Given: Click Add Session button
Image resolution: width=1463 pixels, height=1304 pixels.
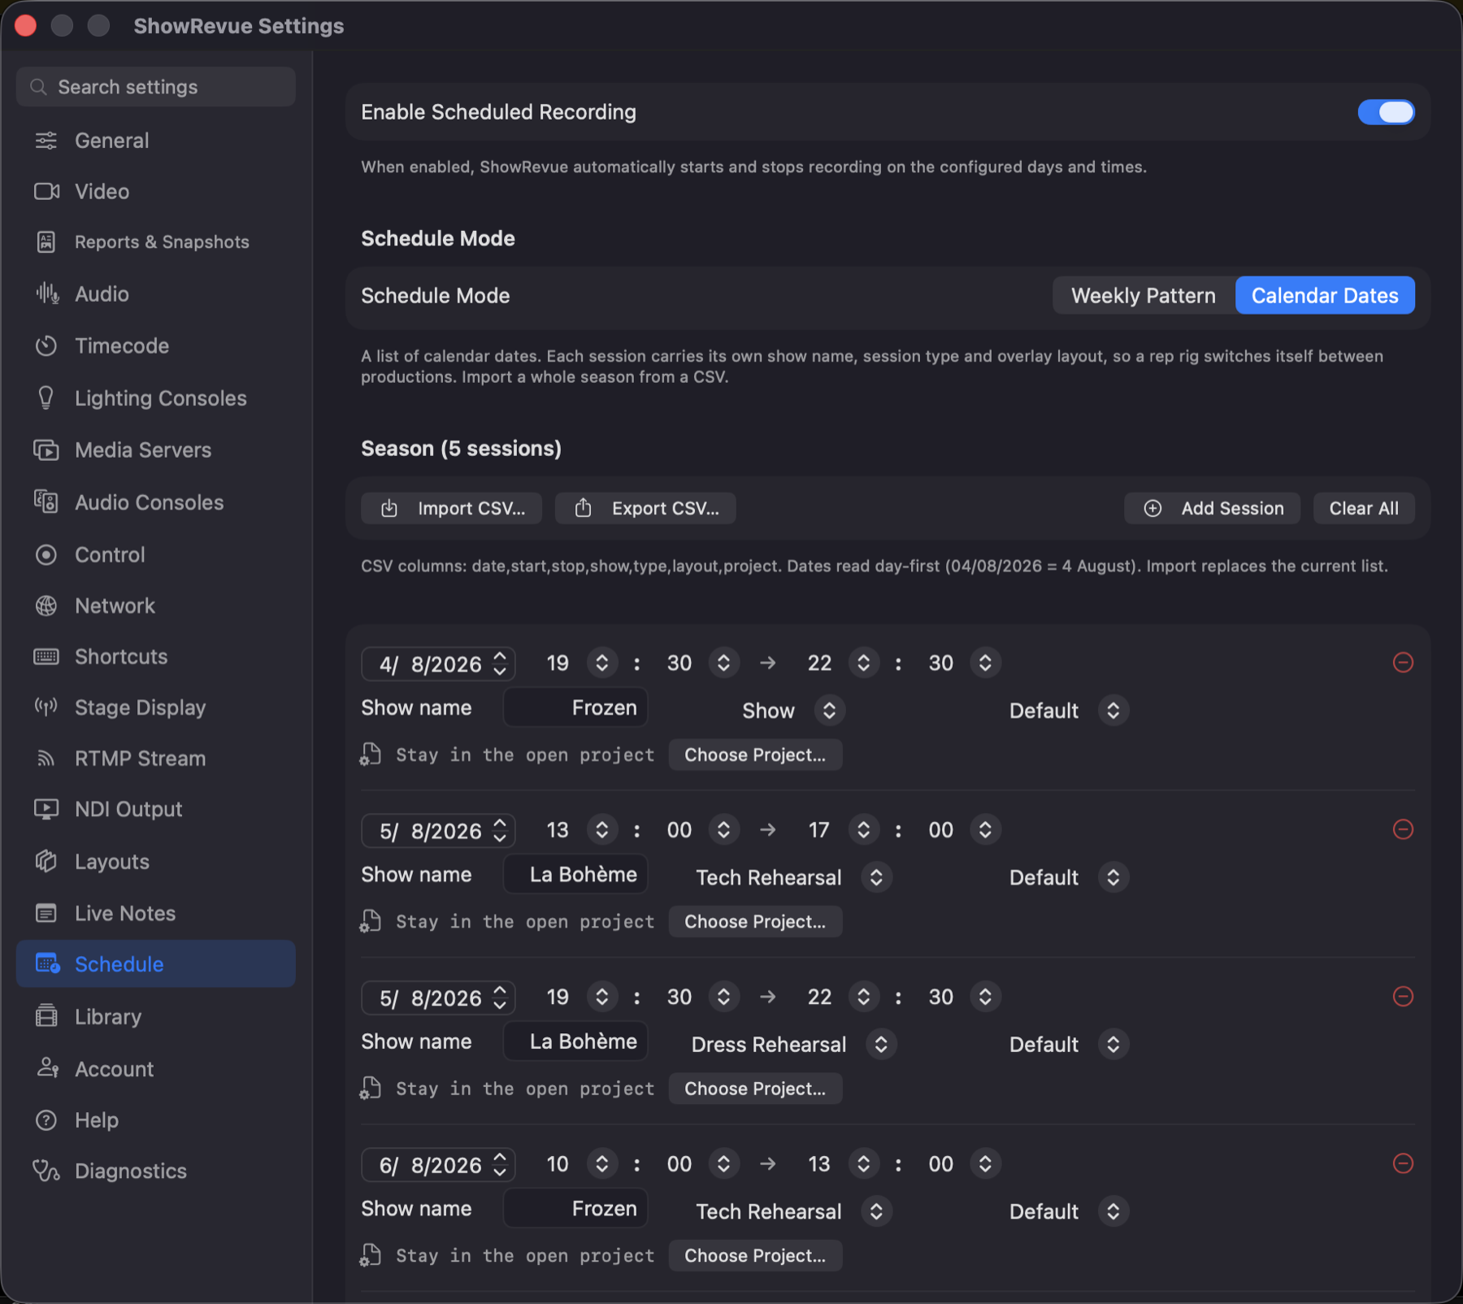Looking at the screenshot, I should (1212, 508).
